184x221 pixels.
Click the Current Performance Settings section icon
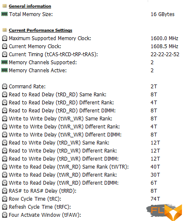[x=5, y=30]
